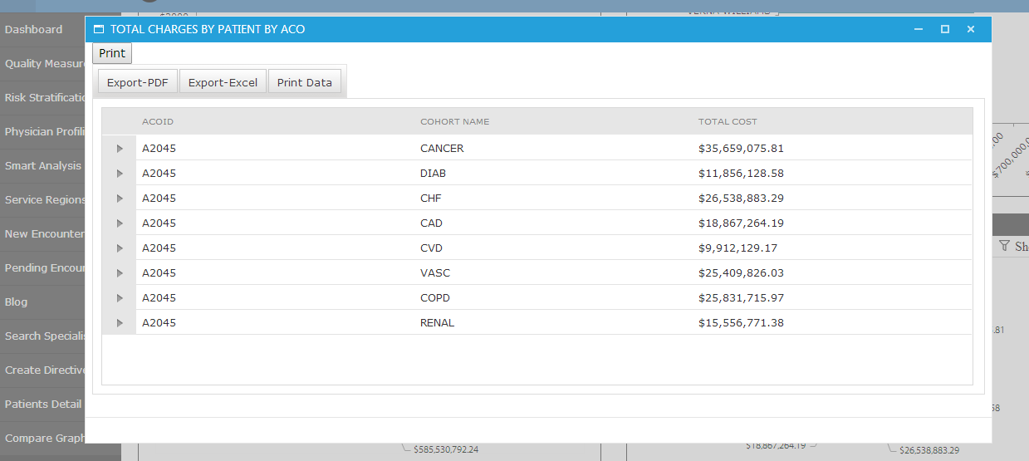Close the Total Charges dialog
The height and width of the screenshot is (461, 1029).
(971, 29)
